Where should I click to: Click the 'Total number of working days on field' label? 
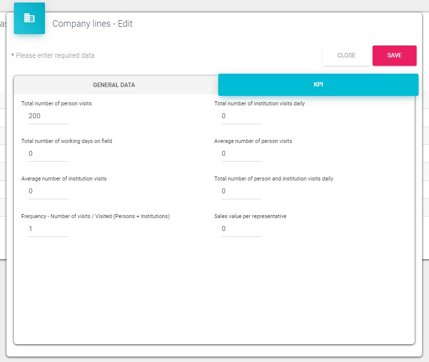[x=67, y=141]
